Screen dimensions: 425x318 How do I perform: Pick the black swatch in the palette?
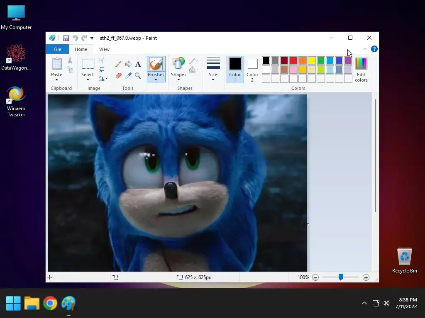[266, 60]
